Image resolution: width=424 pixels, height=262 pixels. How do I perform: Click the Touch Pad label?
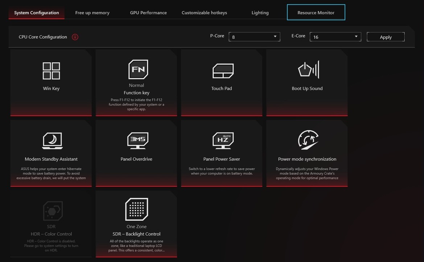[222, 89]
